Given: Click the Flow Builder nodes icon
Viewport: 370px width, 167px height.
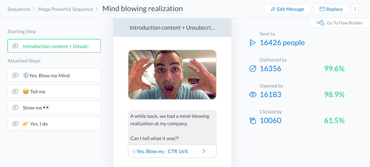Looking at the screenshot, I should 320,23.
